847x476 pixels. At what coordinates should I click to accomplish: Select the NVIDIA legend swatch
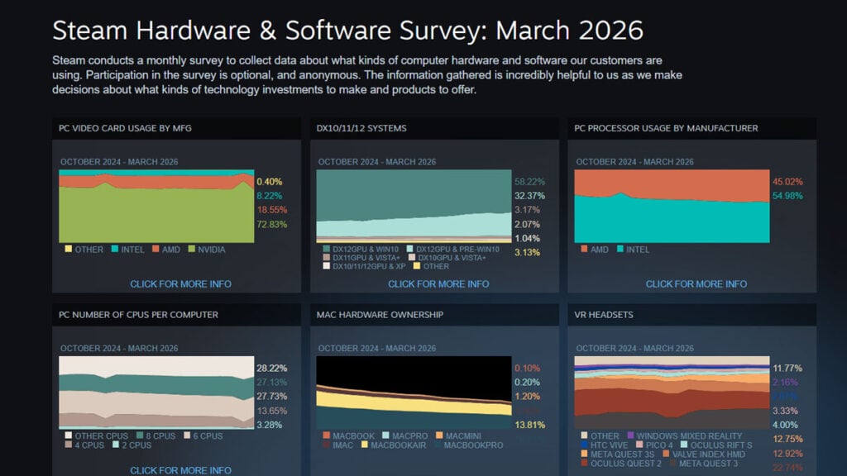click(x=192, y=250)
